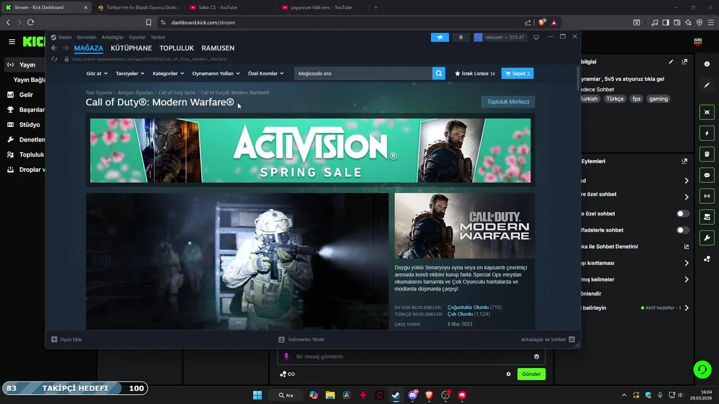
Task: Click the document icon in Kick sidebar
Action: 707,154
